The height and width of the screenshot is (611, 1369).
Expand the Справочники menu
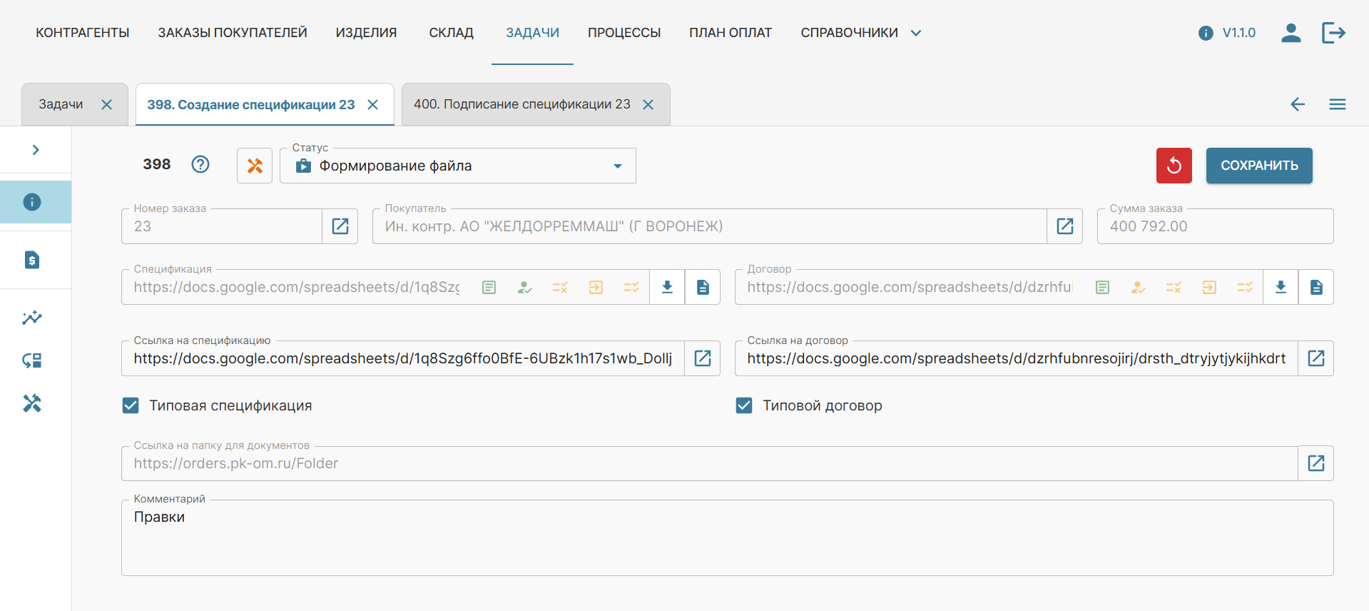click(860, 33)
